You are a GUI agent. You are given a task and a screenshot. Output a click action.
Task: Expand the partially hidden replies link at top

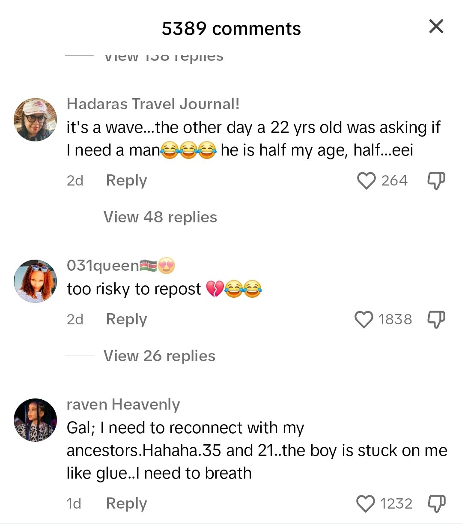click(x=164, y=57)
